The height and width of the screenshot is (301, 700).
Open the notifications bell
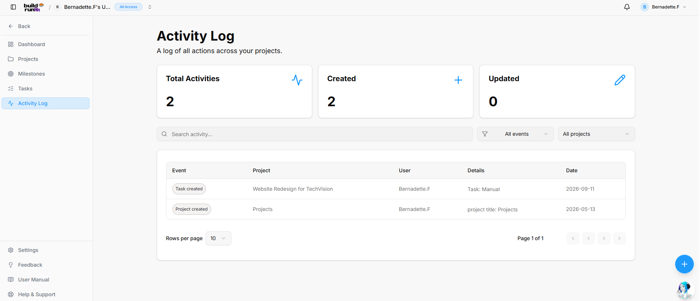(627, 7)
